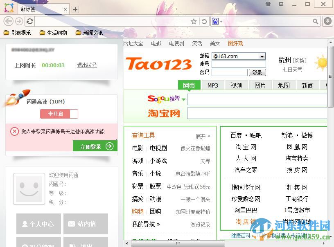Click the 退出拨号 disconnect link
Image resolution: width=334 pixels, height=247 pixels.
pyautogui.click(x=86, y=65)
